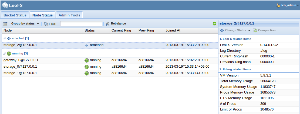Select the gateway_0@127.0.0.1 node row
Image resolution: width=300 pixels, height=114 pixels.
(x=110, y=60)
